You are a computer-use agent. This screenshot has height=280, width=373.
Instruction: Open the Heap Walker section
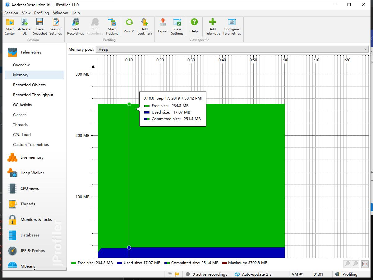point(32,173)
